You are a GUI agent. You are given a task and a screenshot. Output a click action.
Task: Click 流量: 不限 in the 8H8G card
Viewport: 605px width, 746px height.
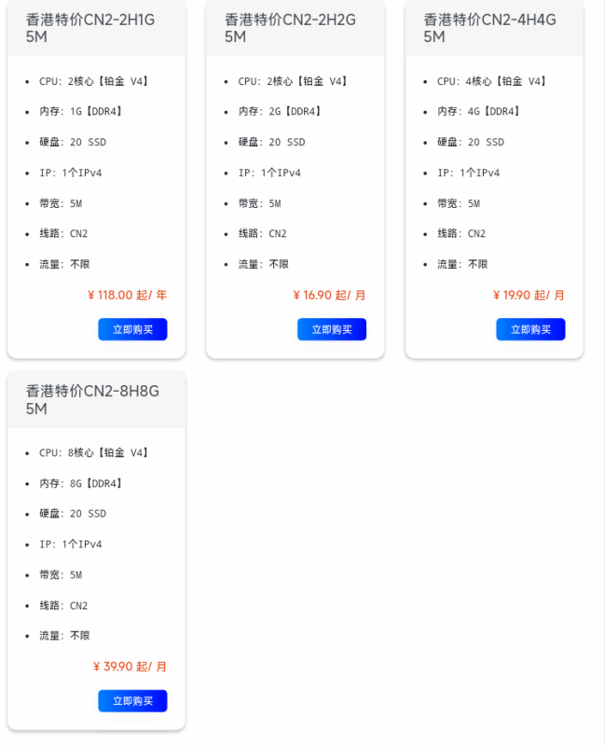(x=64, y=636)
